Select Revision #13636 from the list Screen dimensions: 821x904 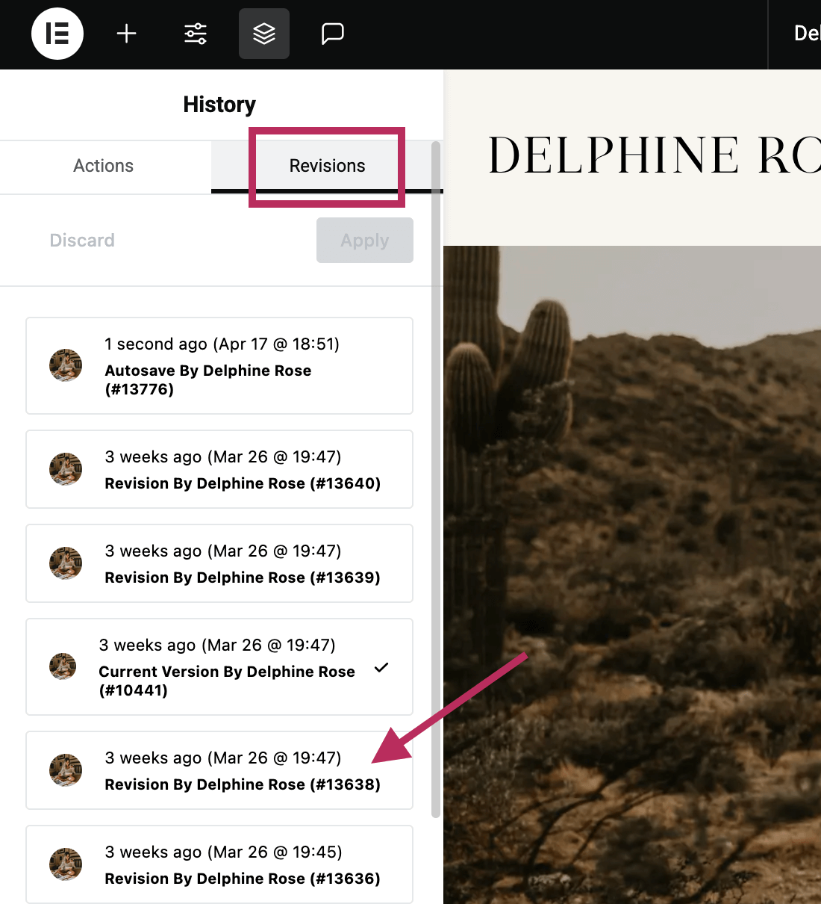(x=219, y=864)
